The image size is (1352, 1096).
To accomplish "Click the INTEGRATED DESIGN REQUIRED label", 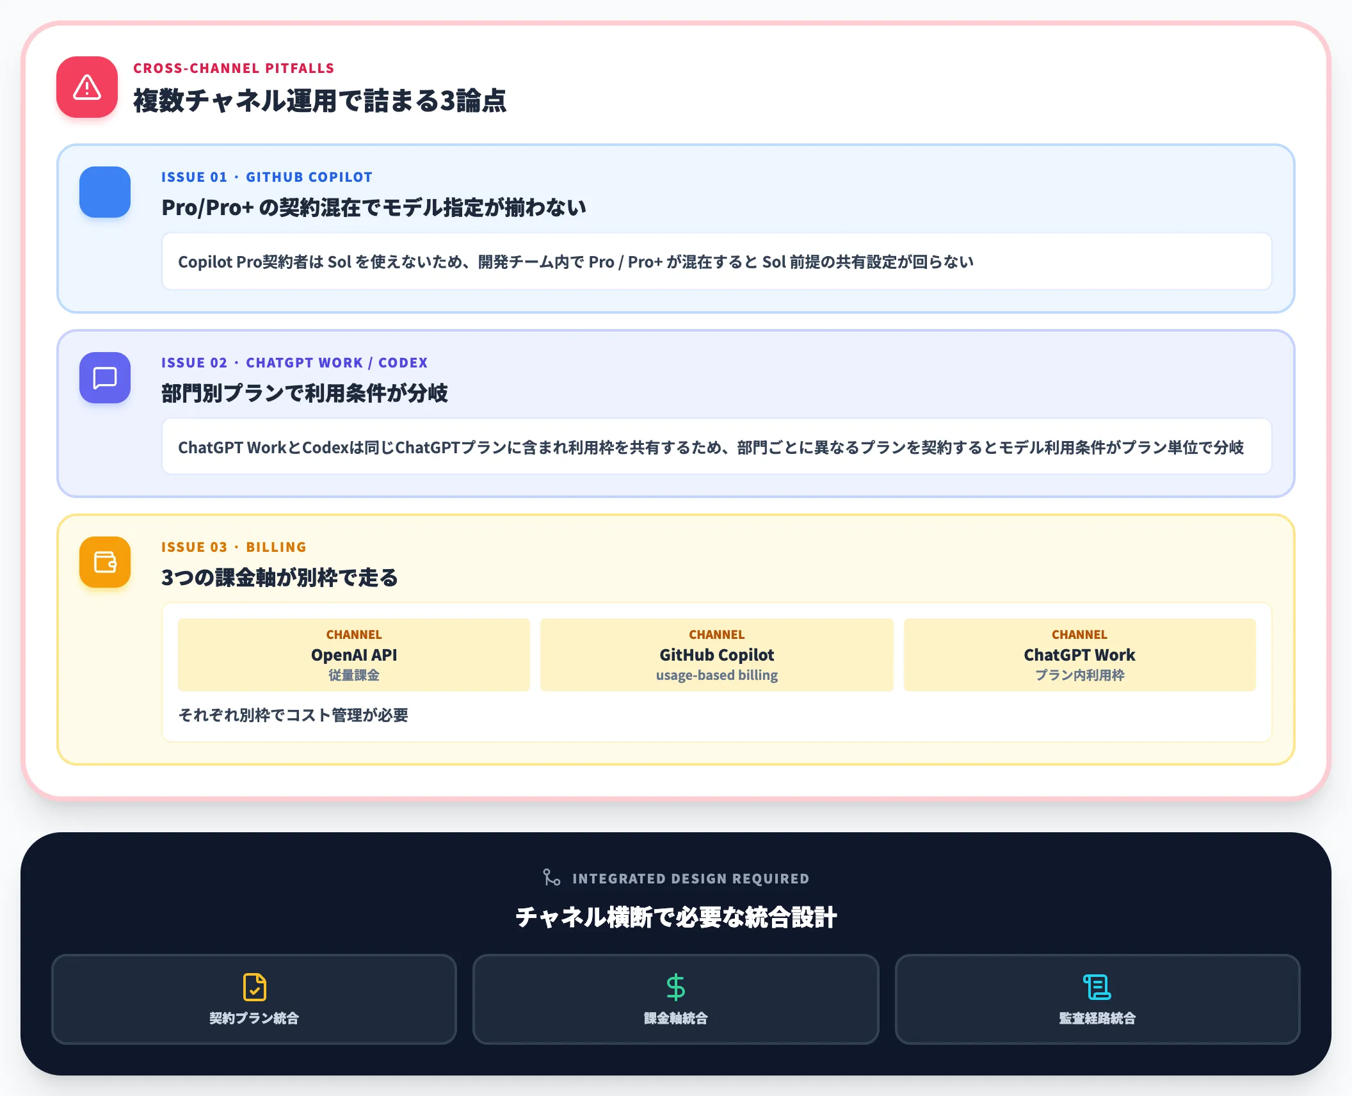I will (691, 878).
